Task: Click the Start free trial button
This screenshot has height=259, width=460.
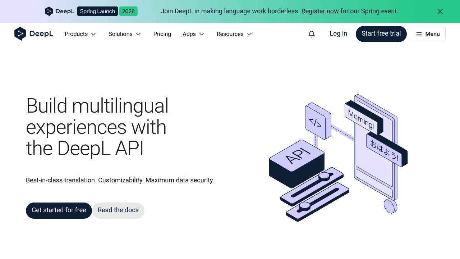Action: pos(381,33)
